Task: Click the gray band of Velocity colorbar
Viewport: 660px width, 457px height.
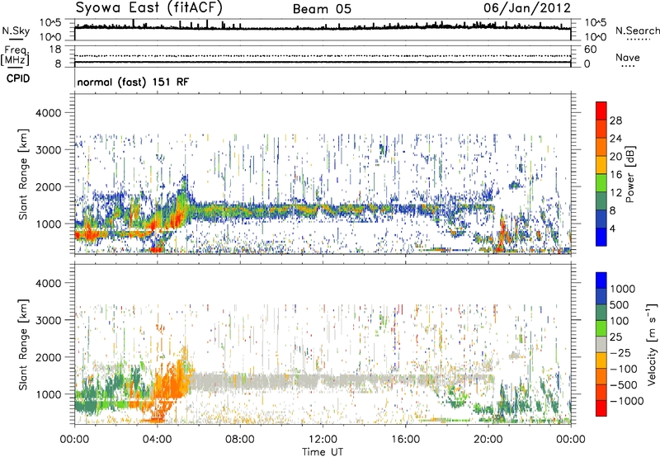Action: 601,344
